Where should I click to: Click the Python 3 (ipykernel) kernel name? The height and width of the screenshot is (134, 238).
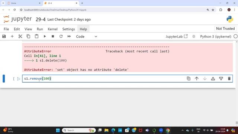[x=216, y=36]
